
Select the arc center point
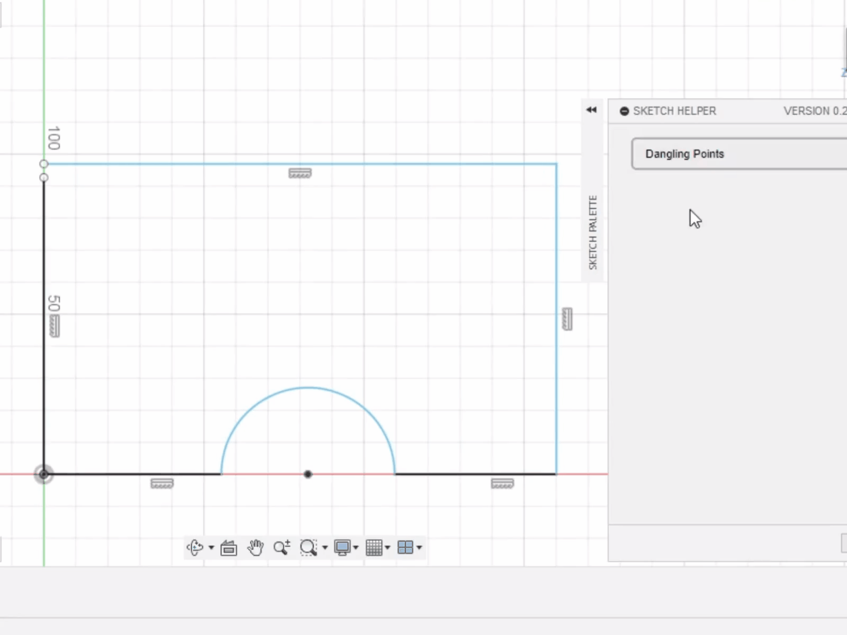(308, 474)
